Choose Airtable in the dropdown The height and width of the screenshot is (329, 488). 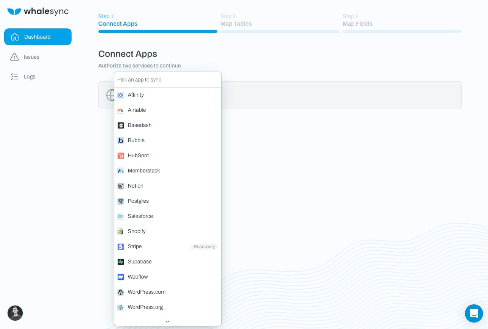tap(168, 110)
